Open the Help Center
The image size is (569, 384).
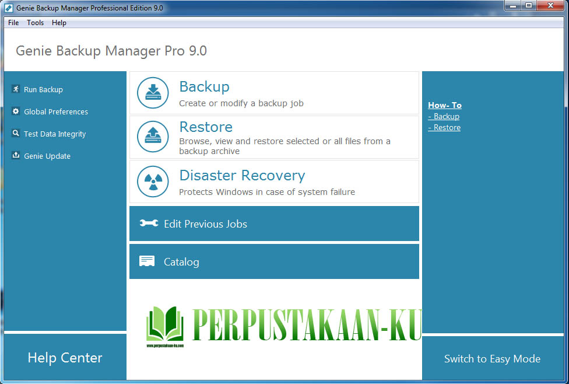pyautogui.click(x=65, y=358)
